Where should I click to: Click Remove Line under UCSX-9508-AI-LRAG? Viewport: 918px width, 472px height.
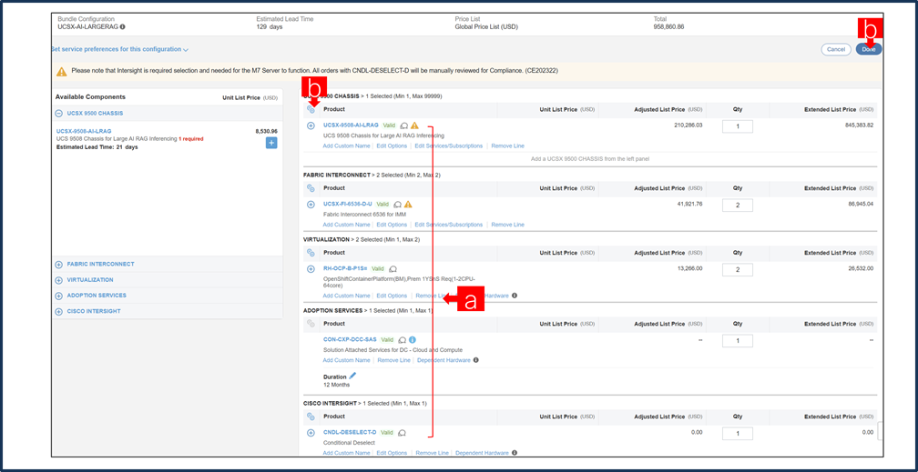point(507,146)
